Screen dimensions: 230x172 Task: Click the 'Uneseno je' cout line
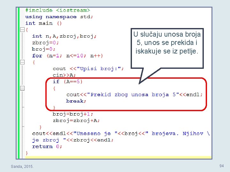(x=121, y=133)
